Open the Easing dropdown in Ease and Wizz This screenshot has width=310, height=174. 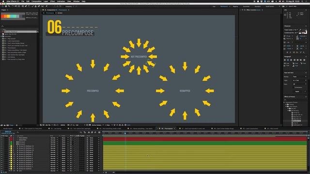coord(300,77)
